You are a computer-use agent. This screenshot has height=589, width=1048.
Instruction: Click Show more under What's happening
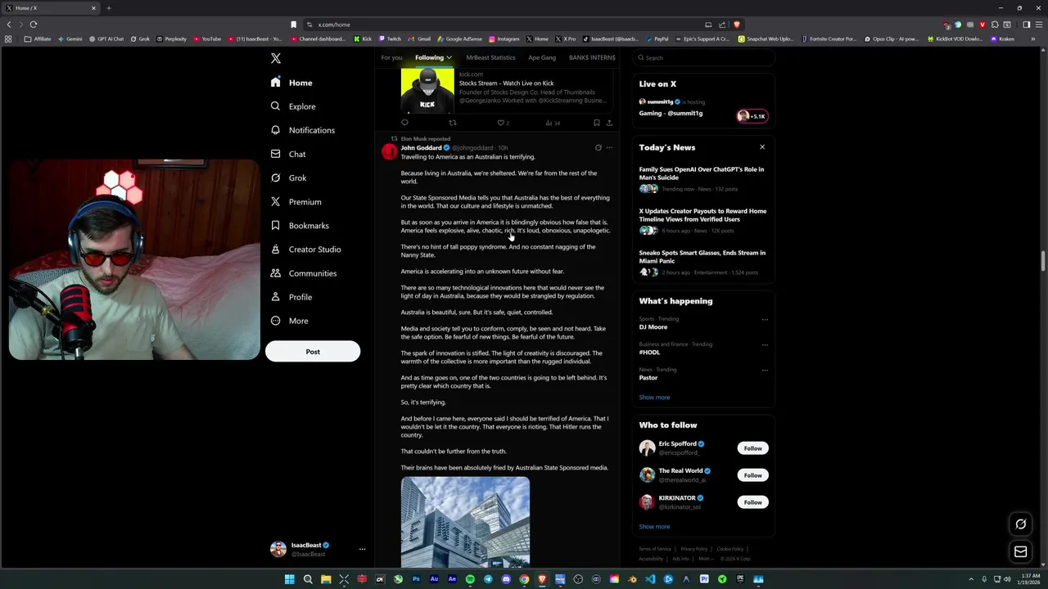click(654, 398)
